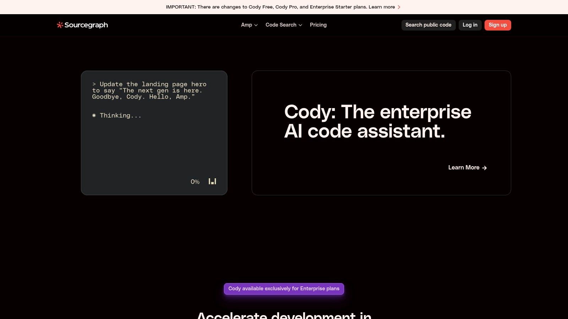The height and width of the screenshot is (319, 568).
Task: Click the 'Update the landing page hero' prompt text
Action: coord(149,90)
